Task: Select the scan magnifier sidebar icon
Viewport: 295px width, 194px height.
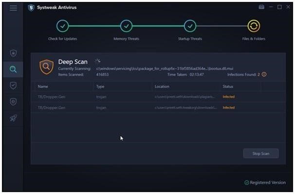Action: (13, 69)
